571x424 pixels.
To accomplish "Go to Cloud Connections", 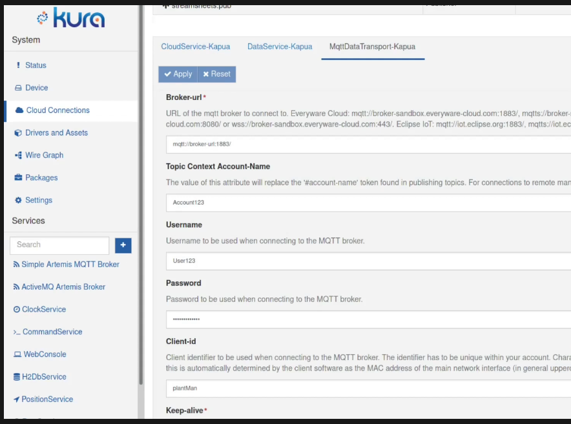I will coord(58,110).
